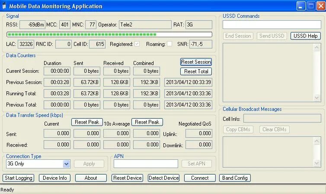Click the USSD response area scroll up arrow
This screenshot has width=326, height=194.
tap(316, 48)
